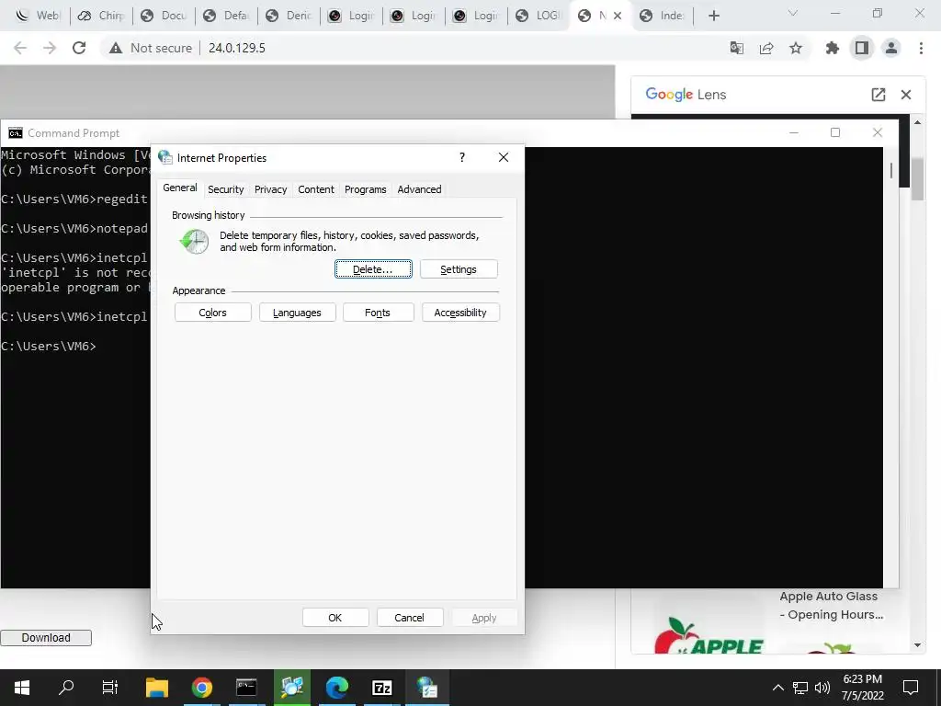This screenshot has width=941, height=706.
Task: Open the Chrome profile avatar
Action: point(891,48)
